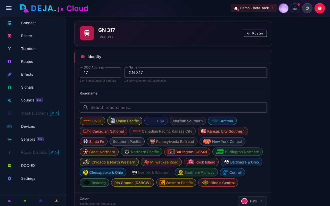Toggle the Canadian National roadname chip
This screenshot has width=330, height=206.
[103, 131]
